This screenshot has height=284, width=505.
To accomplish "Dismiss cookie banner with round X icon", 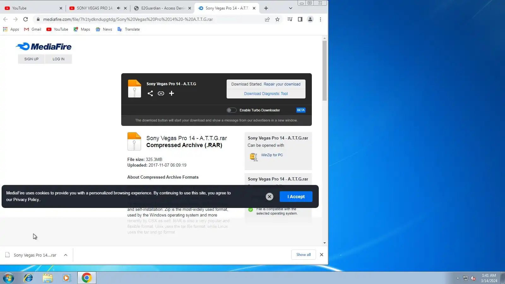I will click(x=269, y=197).
